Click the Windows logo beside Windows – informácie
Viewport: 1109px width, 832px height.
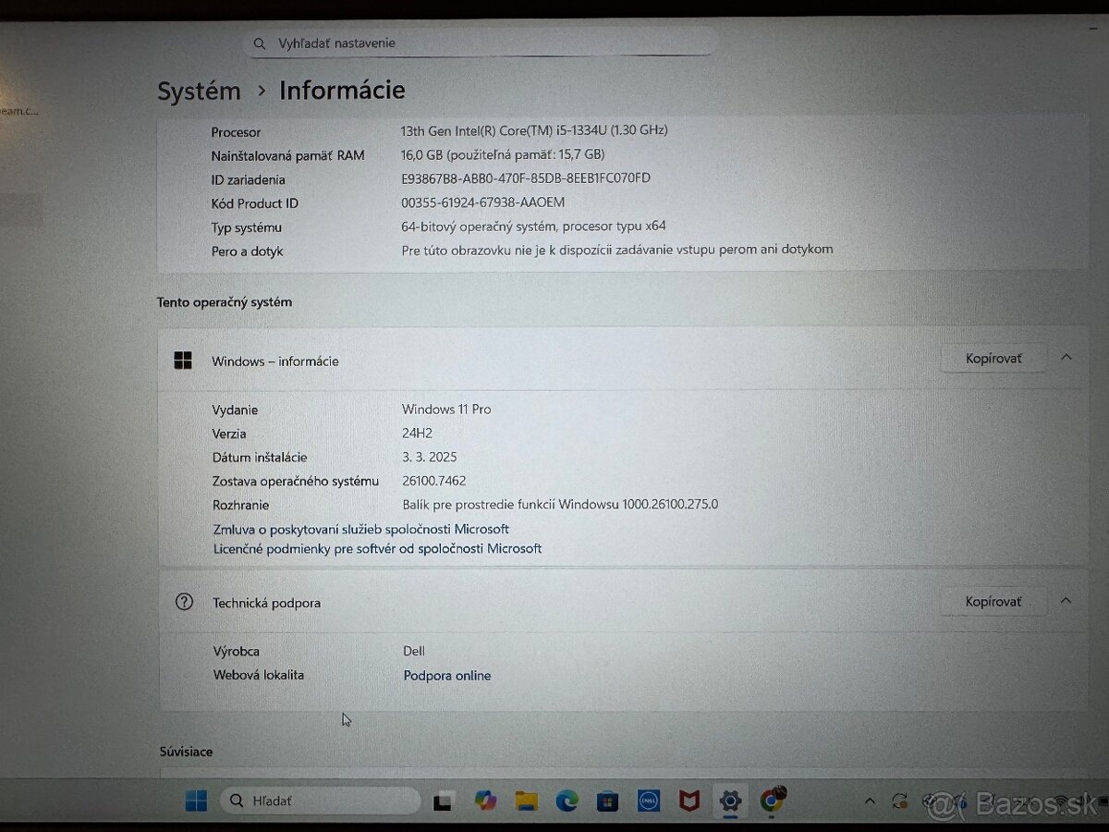click(x=183, y=361)
